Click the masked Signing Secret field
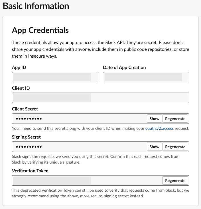The image size is (201, 209). (x=79, y=147)
